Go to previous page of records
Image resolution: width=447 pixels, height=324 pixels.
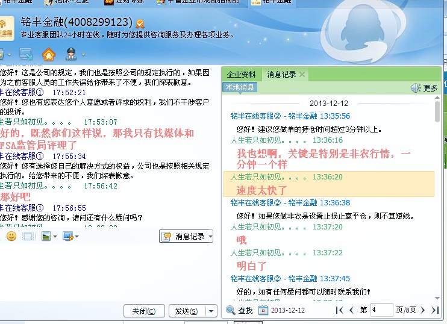[351, 310]
